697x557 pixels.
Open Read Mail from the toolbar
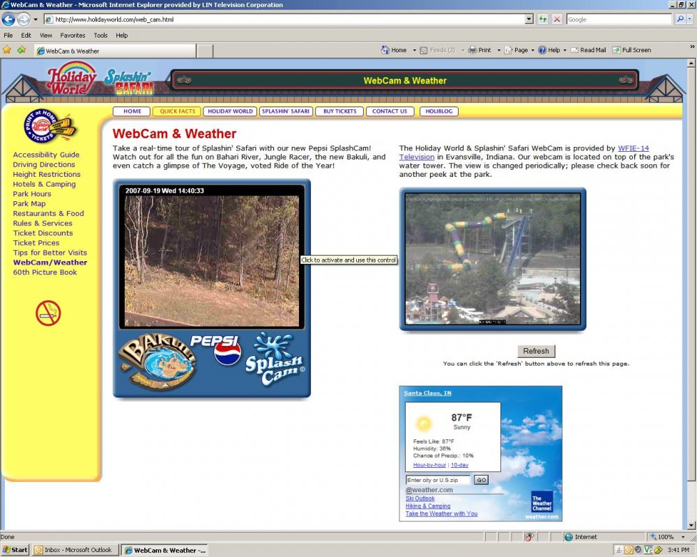tap(588, 50)
